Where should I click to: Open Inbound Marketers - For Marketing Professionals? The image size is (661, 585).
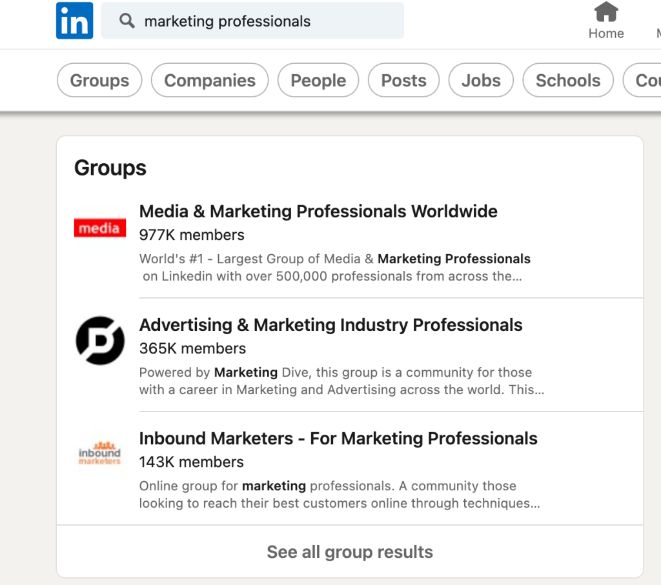click(338, 439)
